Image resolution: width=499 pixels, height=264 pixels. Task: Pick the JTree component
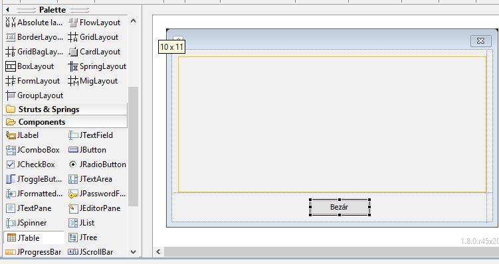[83, 237]
